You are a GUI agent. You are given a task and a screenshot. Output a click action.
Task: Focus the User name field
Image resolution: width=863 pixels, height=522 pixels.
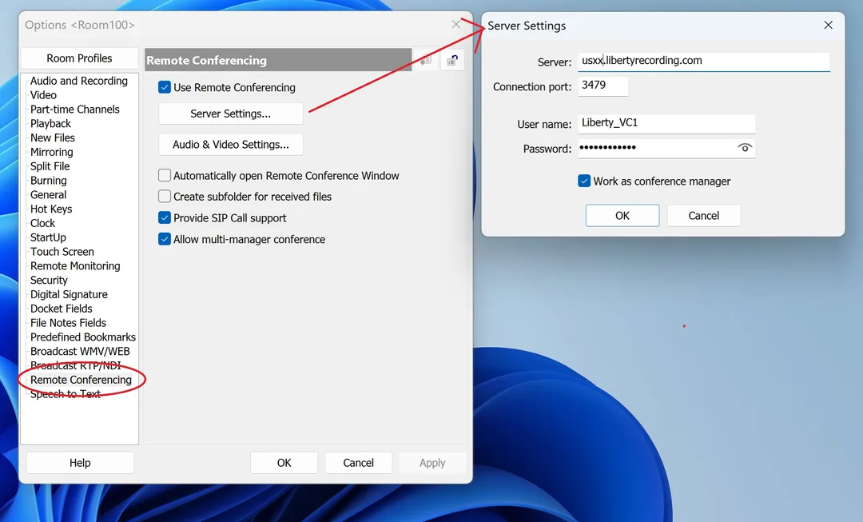point(666,123)
